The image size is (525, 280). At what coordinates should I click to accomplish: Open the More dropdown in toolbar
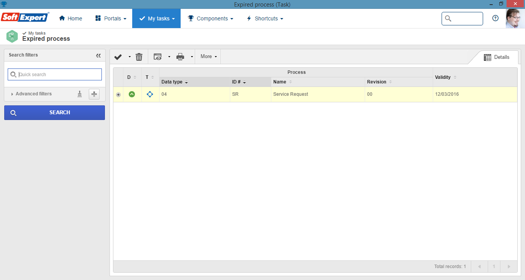coord(208,57)
